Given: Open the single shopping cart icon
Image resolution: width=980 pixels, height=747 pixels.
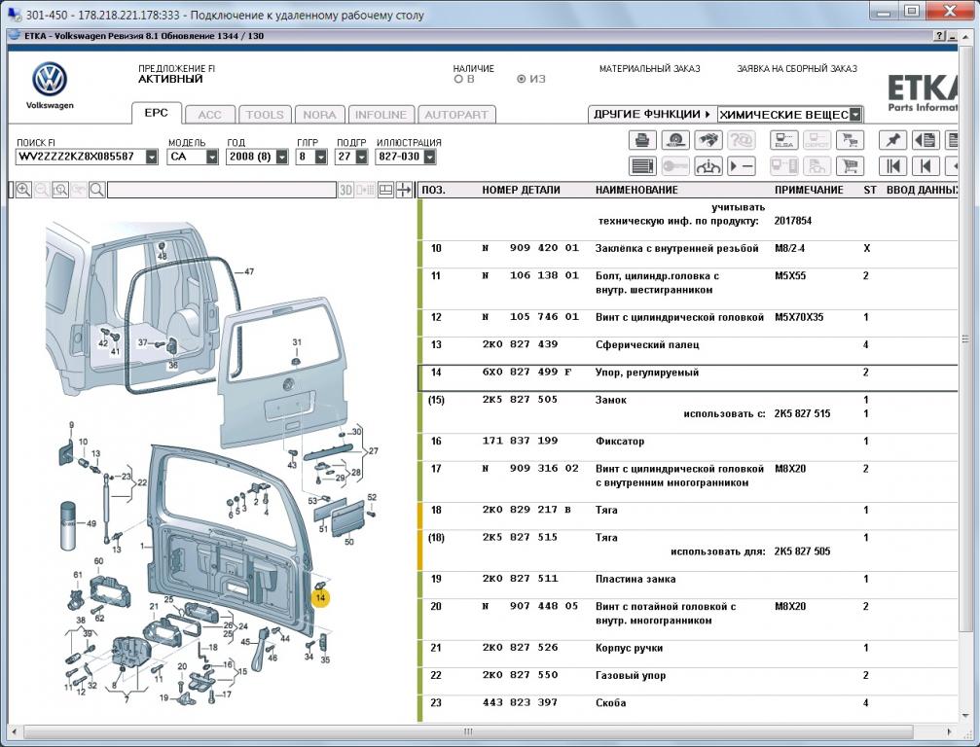Looking at the screenshot, I should coord(850,166).
